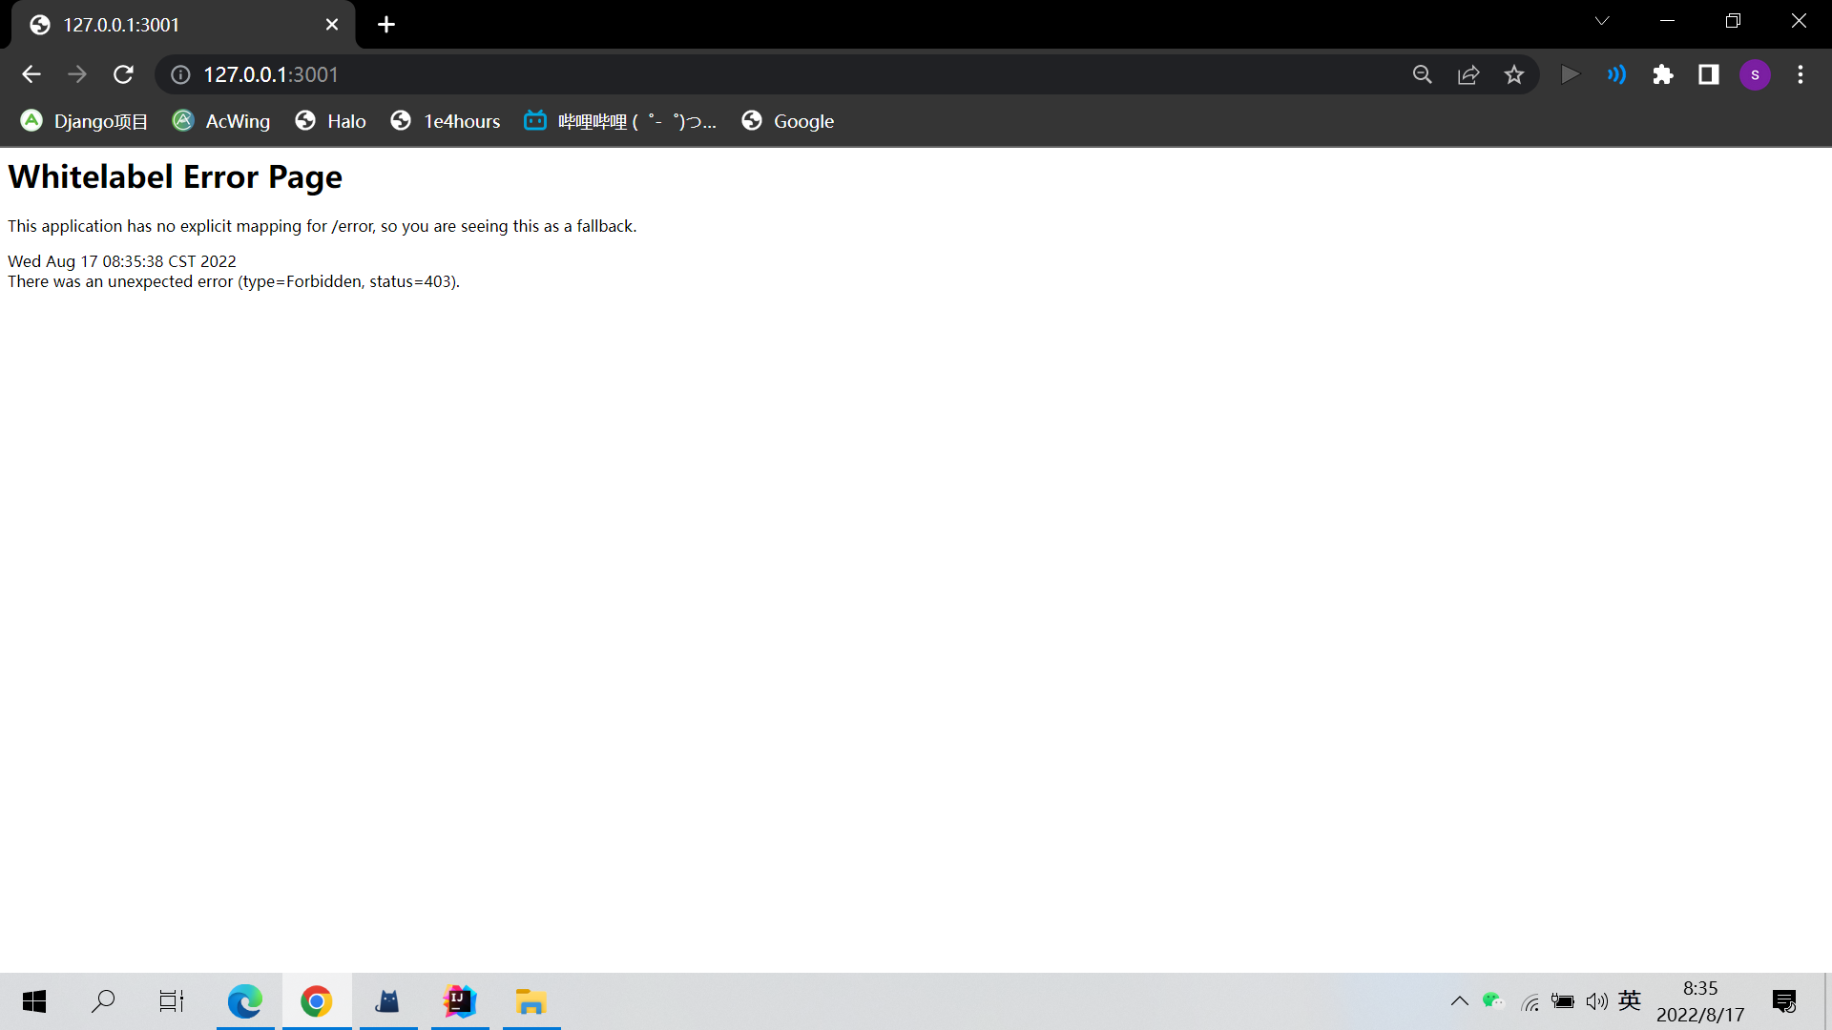Image resolution: width=1832 pixels, height=1030 pixels.
Task: Share this page via share icon
Action: point(1468,74)
